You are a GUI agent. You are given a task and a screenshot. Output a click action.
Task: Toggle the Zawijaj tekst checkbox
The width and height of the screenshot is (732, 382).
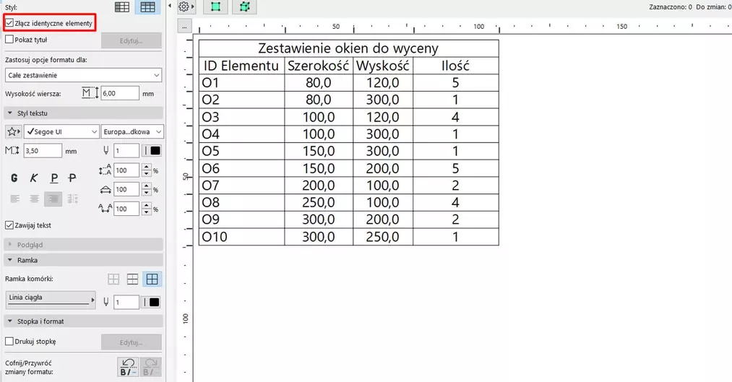coord(9,225)
